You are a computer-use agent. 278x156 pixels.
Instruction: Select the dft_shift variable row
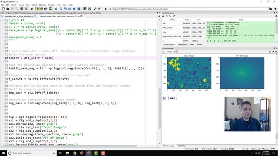click(x=219, y=28)
